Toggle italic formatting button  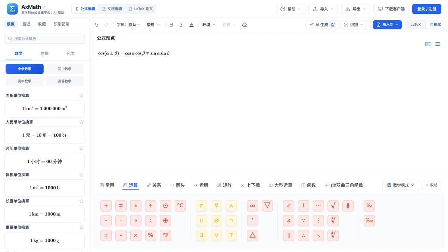pyautogui.click(x=181, y=25)
